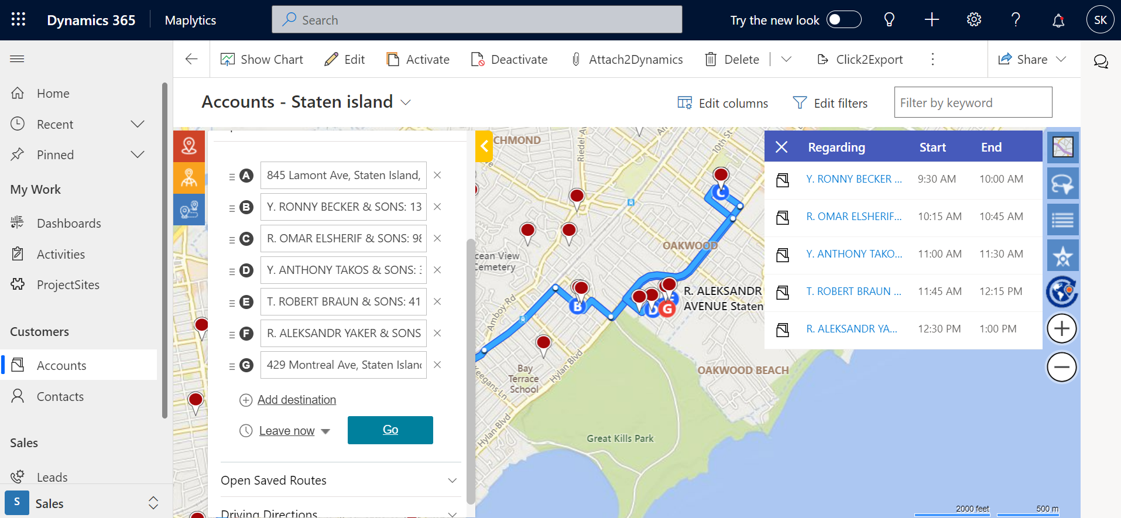Screen dimensions: 1121x518
Task: Click Click2Export command
Action: click(860, 59)
